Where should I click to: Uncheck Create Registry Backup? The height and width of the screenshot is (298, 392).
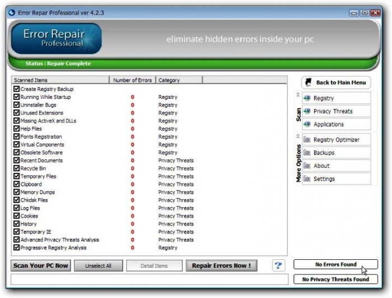coord(16,89)
